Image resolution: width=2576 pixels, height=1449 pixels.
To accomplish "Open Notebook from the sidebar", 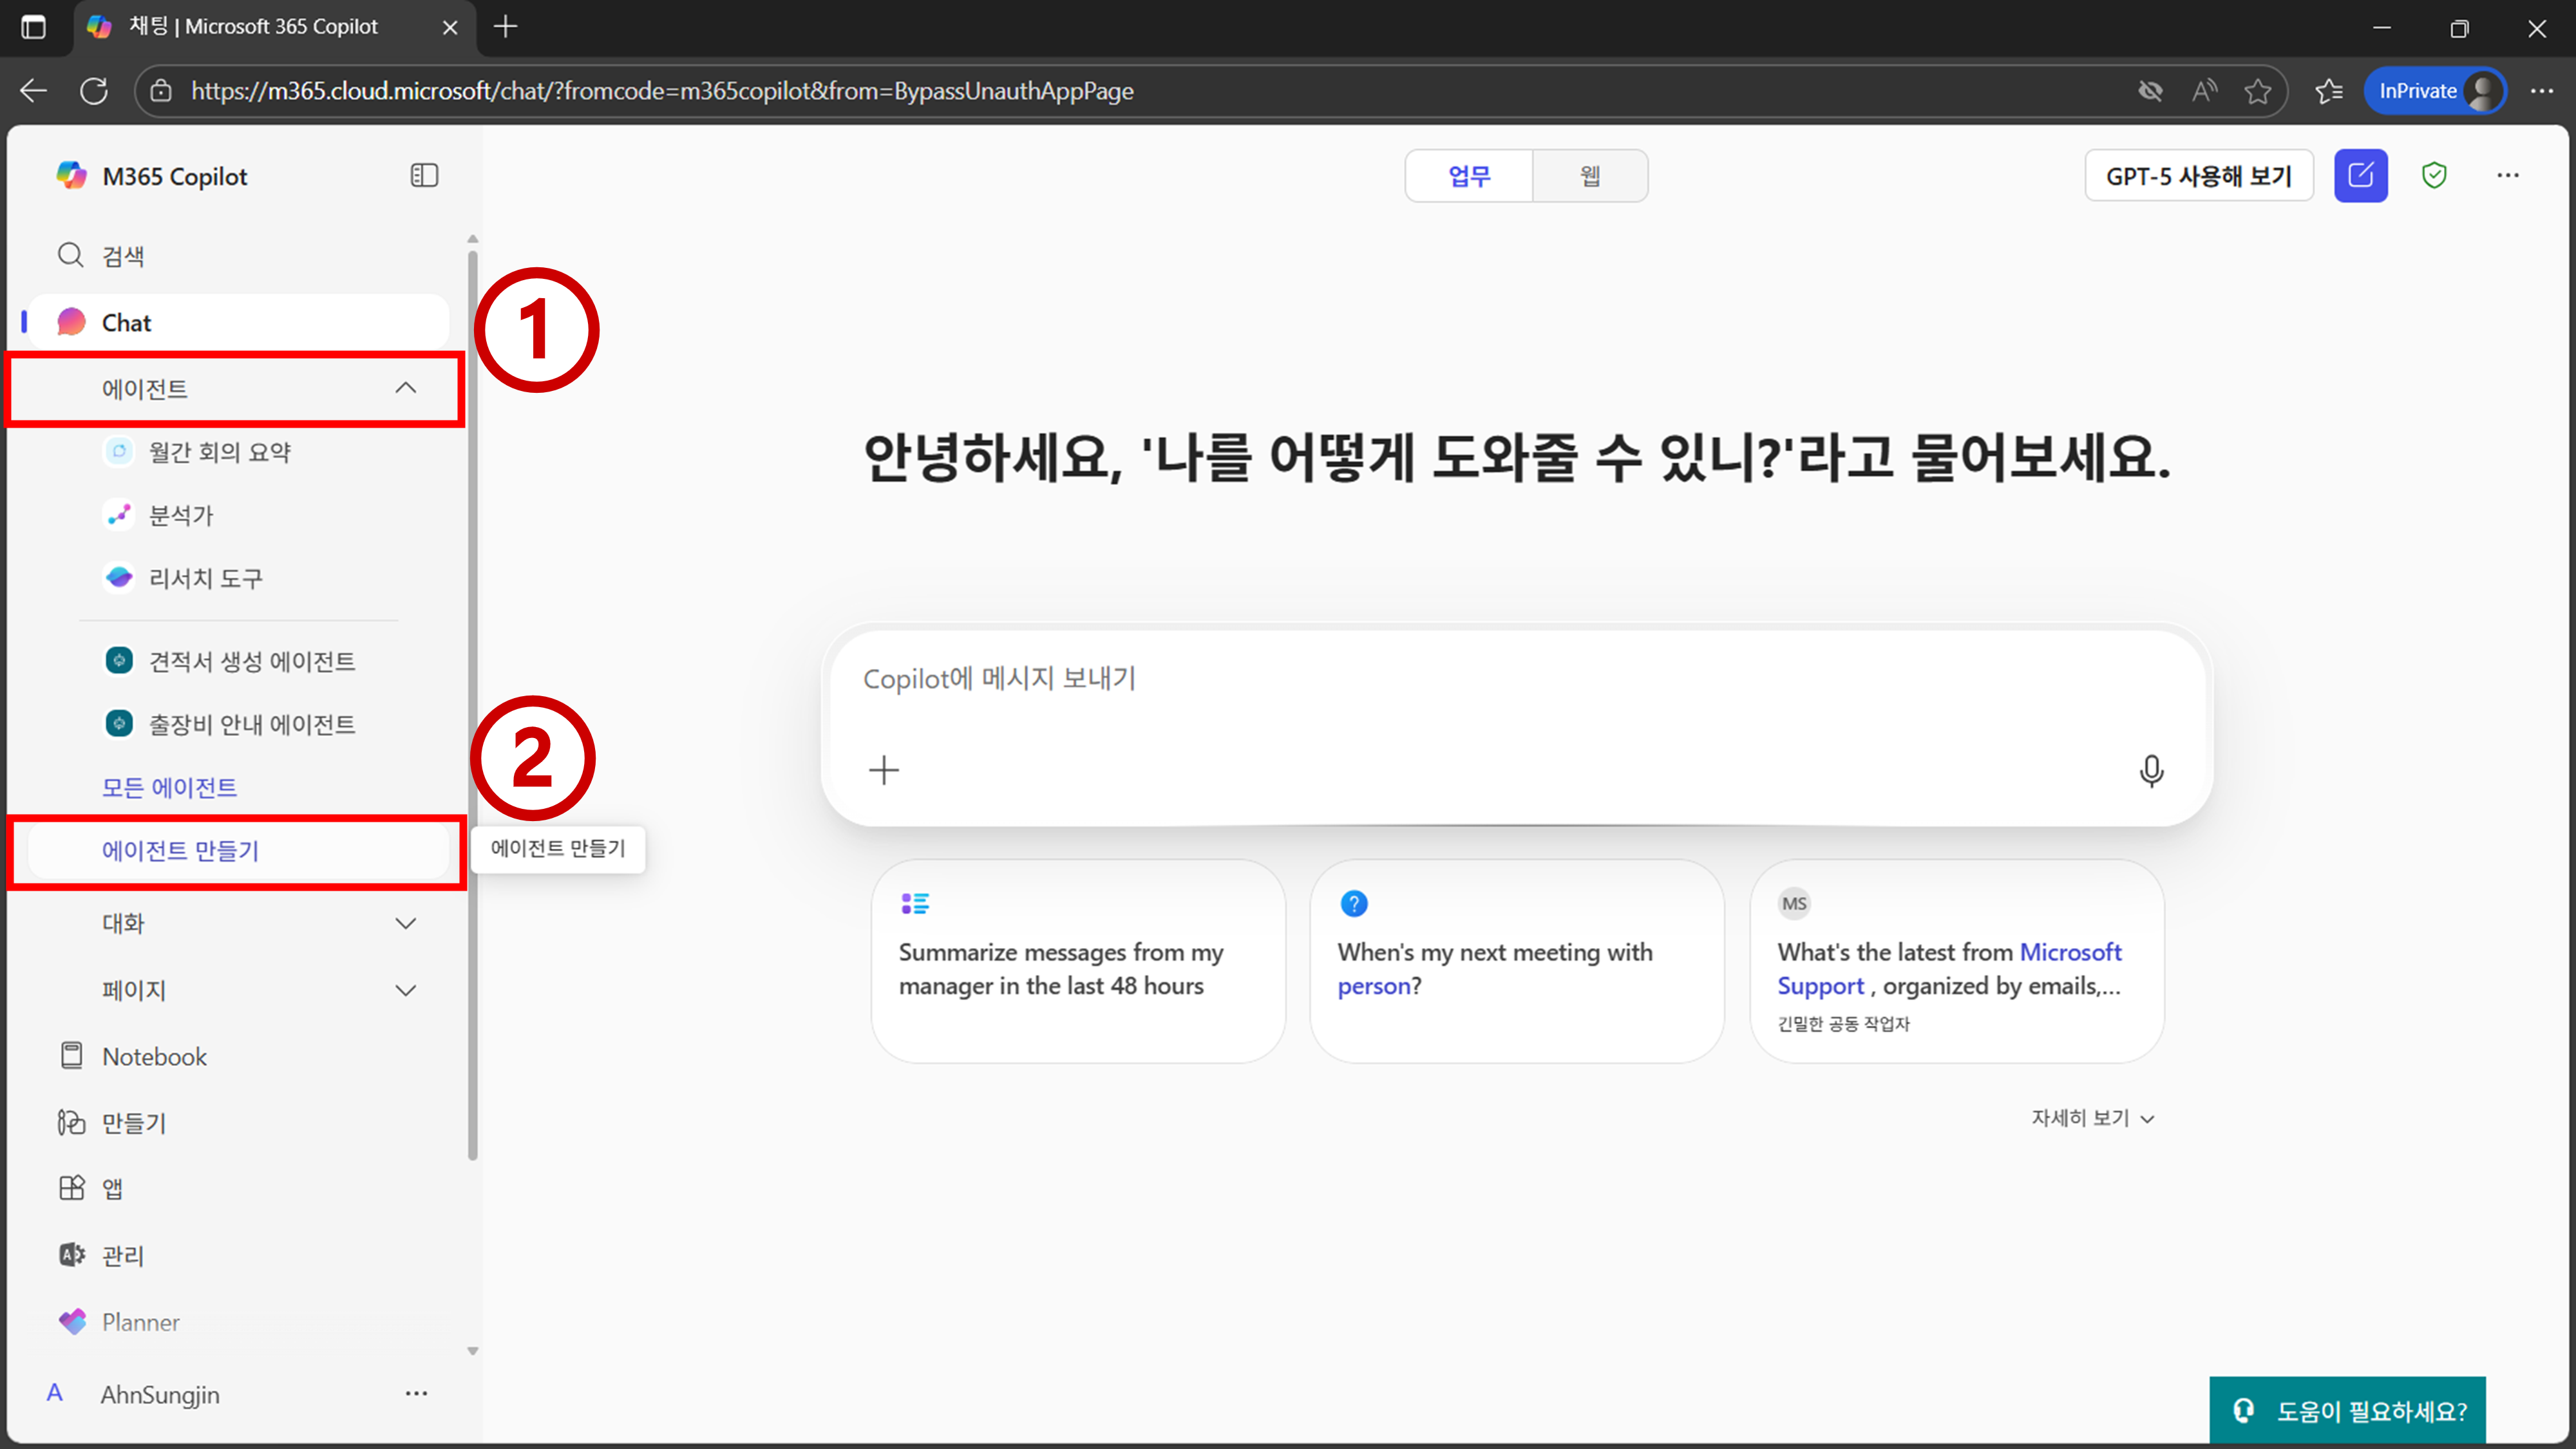I will tap(154, 1056).
